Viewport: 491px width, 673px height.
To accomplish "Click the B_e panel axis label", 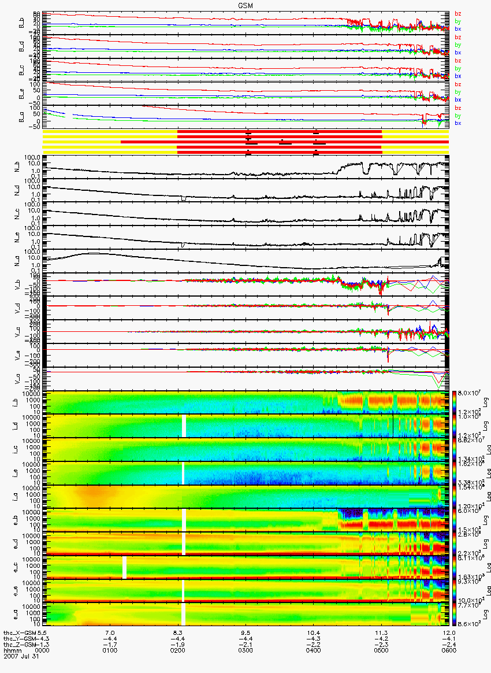I will pyautogui.click(x=21, y=94).
